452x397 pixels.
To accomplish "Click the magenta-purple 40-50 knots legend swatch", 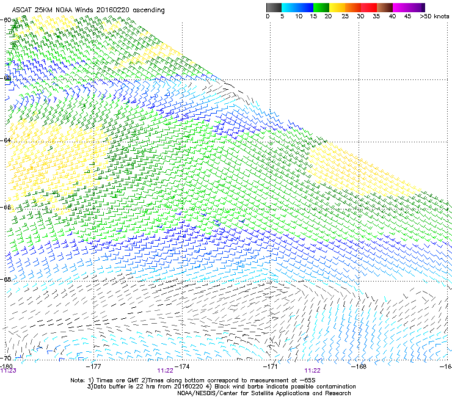I will (409, 7).
